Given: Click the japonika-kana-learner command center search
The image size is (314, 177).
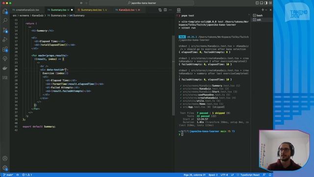Looking at the screenshot, I should 142,3.
